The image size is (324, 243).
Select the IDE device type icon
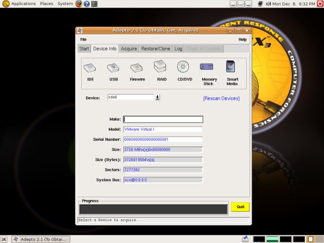[90, 68]
